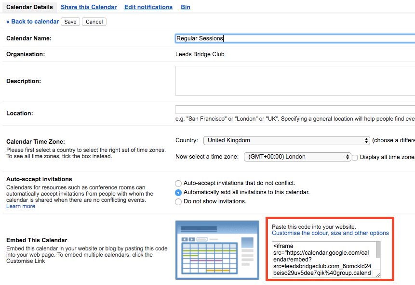Open the time zone dropdown
Viewport: 415px width, 285px height.
click(297, 157)
